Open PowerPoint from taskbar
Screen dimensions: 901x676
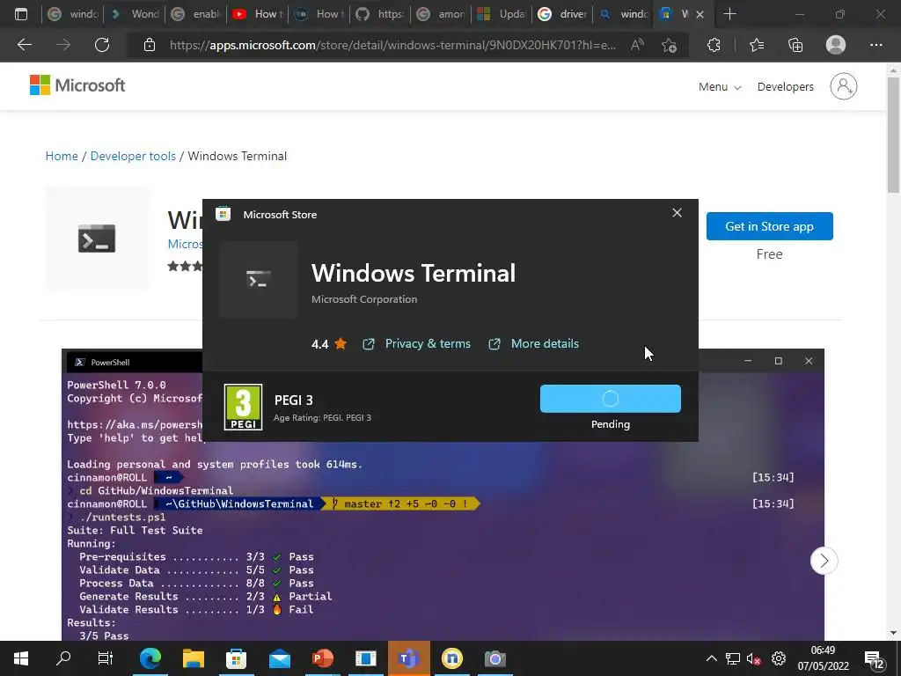(323, 658)
